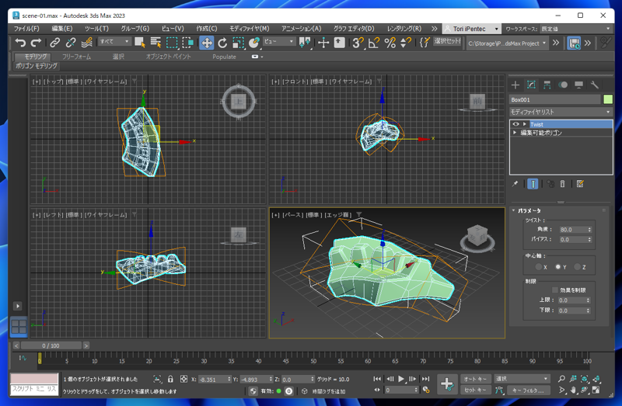Open the project path dropdown
Screen dimensions: 622x406
pyautogui.click(x=508, y=43)
